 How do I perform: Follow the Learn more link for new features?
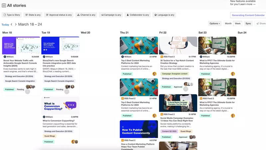pos(247,4)
